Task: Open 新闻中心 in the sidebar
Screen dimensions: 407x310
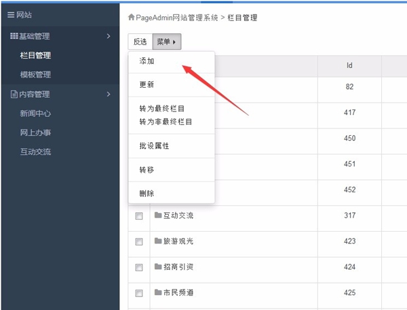Action: pos(35,114)
